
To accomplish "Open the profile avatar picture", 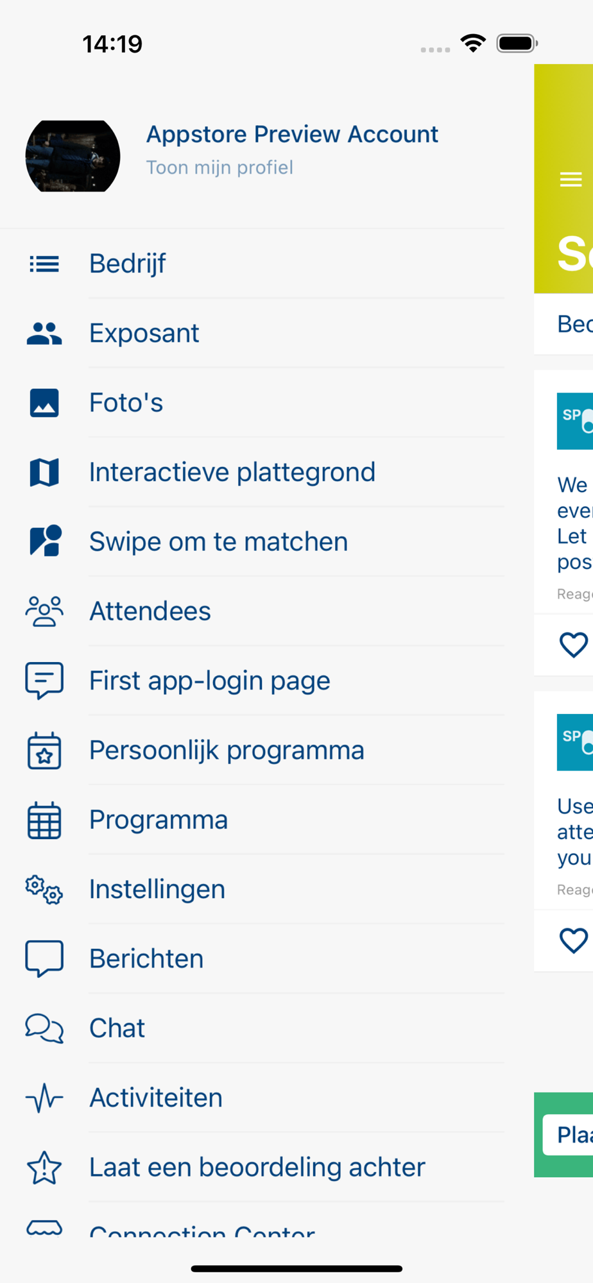I will click(x=73, y=156).
